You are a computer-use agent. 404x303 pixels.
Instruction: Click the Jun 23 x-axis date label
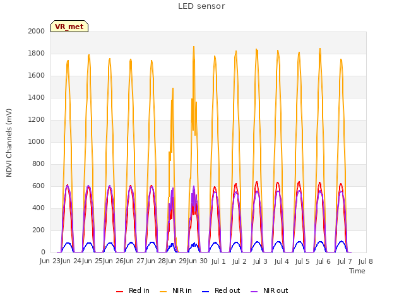pyautogui.click(x=50, y=261)
